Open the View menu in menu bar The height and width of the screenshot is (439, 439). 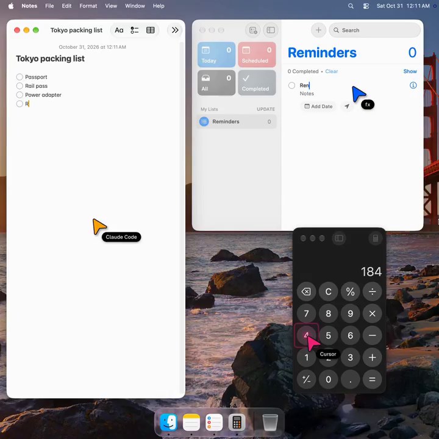point(111,6)
